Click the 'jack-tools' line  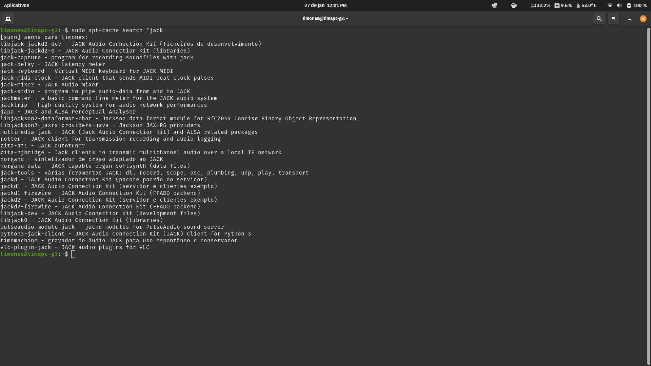coord(155,173)
